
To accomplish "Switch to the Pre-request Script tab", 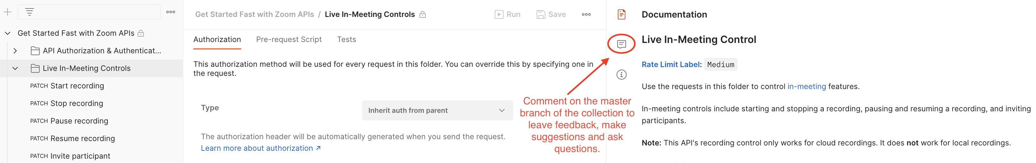I will [289, 39].
